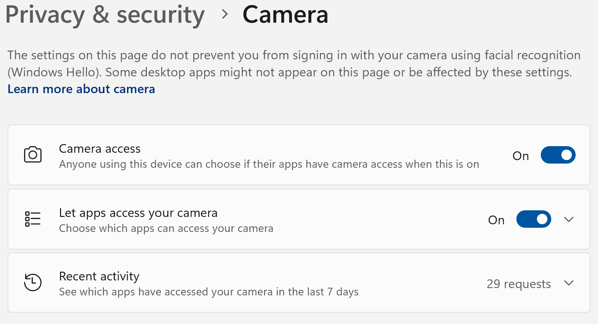Image resolution: width=598 pixels, height=324 pixels.
Task: Expand Recent activity to see 29 requests
Action: pyautogui.click(x=569, y=283)
